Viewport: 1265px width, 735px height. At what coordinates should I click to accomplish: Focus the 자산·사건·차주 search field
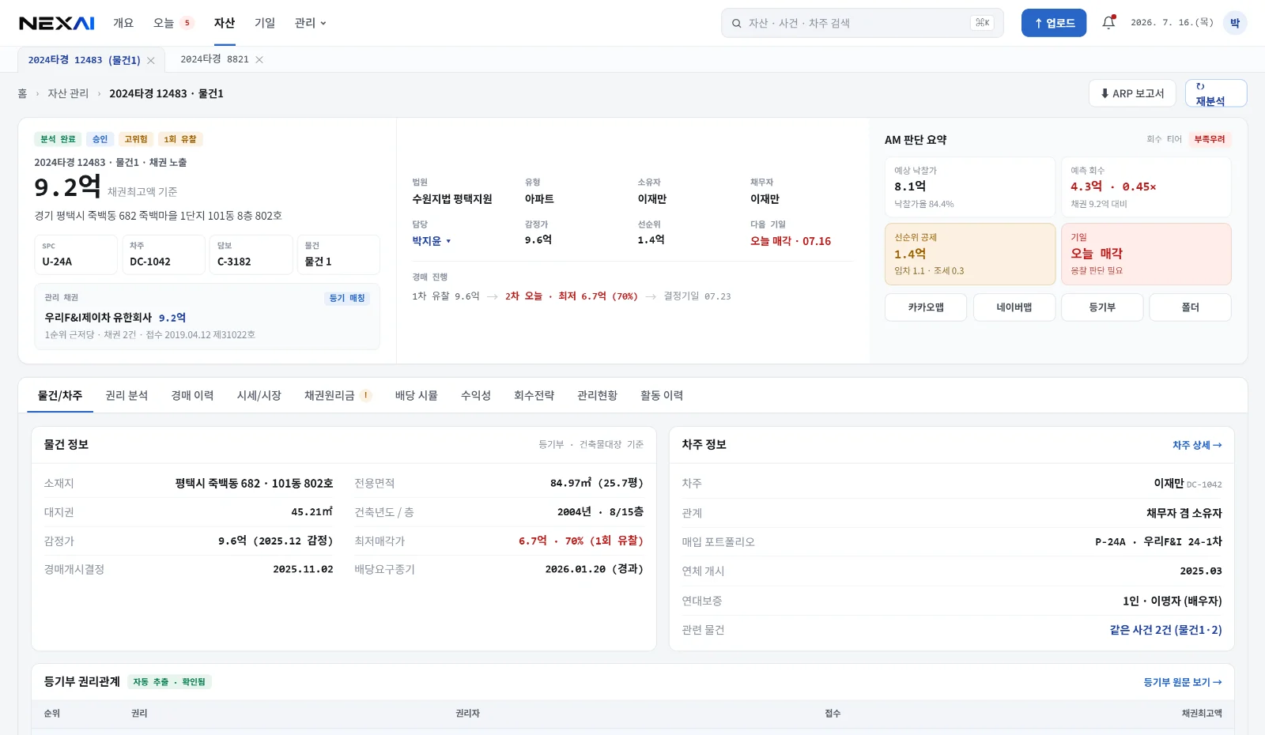862,23
